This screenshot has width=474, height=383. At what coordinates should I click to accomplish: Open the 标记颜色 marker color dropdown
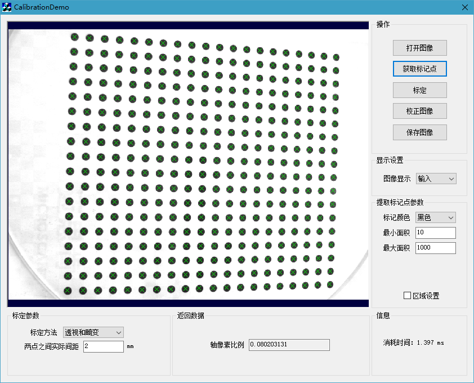pyautogui.click(x=435, y=217)
